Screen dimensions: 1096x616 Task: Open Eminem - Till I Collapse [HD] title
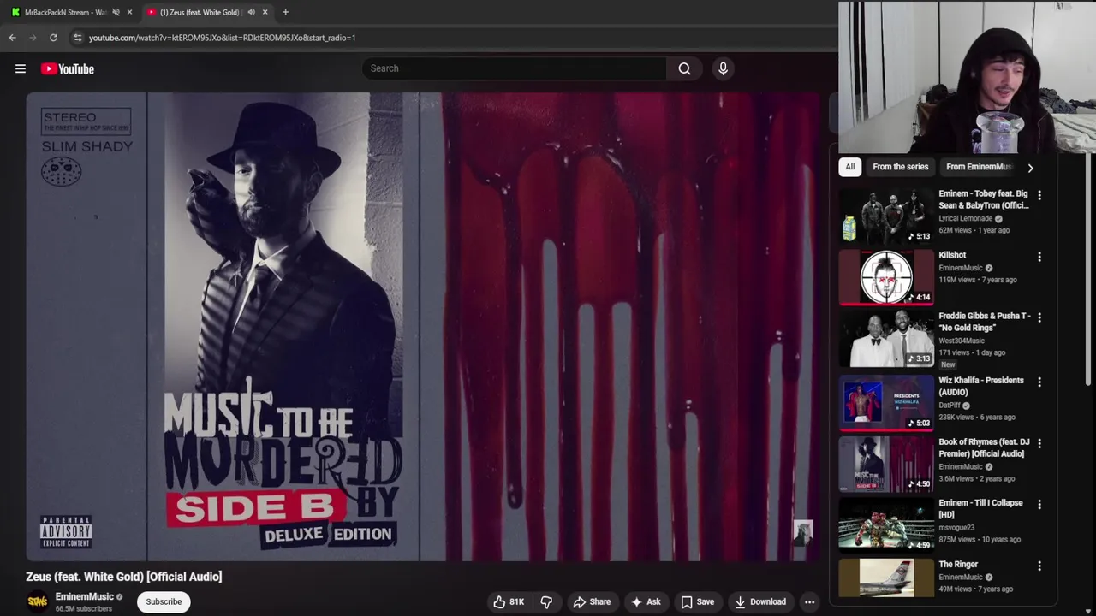click(x=980, y=508)
